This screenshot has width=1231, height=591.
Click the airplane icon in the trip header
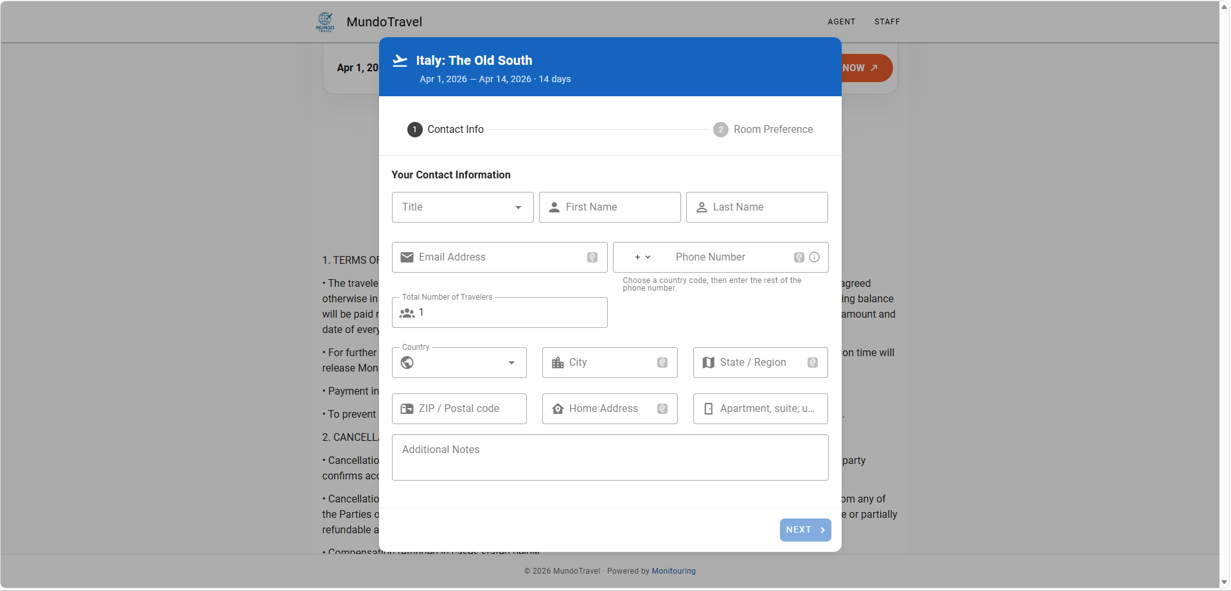pos(400,60)
